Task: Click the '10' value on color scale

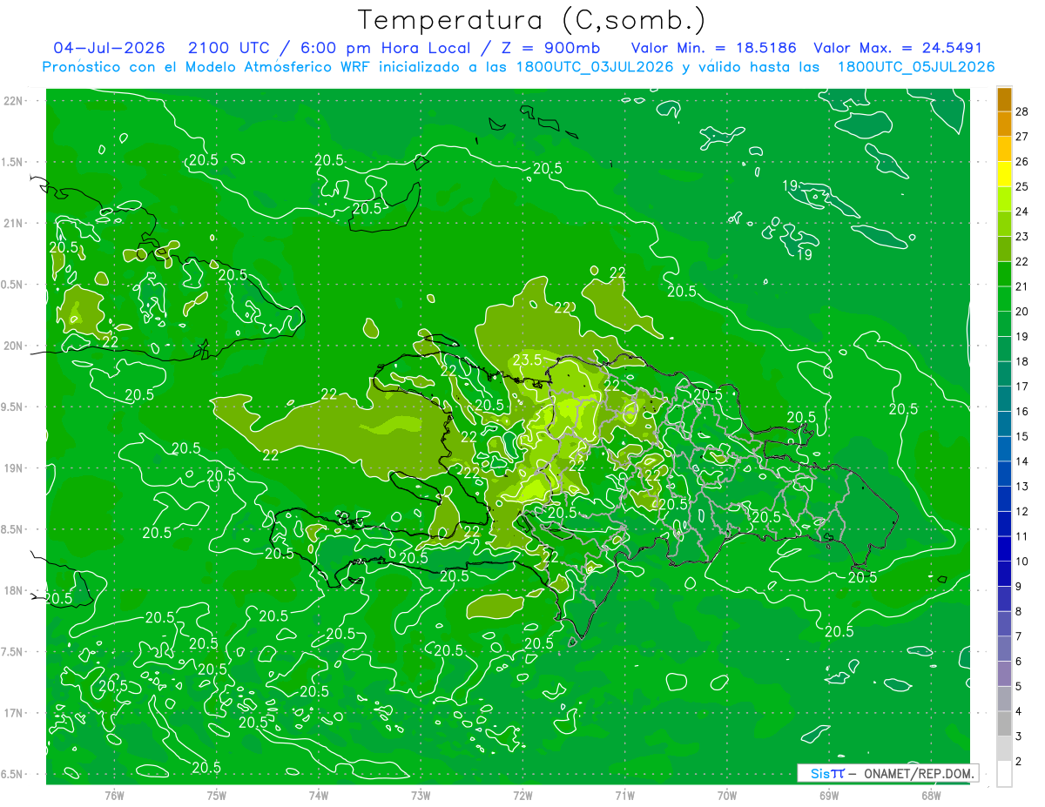Action: [1022, 562]
